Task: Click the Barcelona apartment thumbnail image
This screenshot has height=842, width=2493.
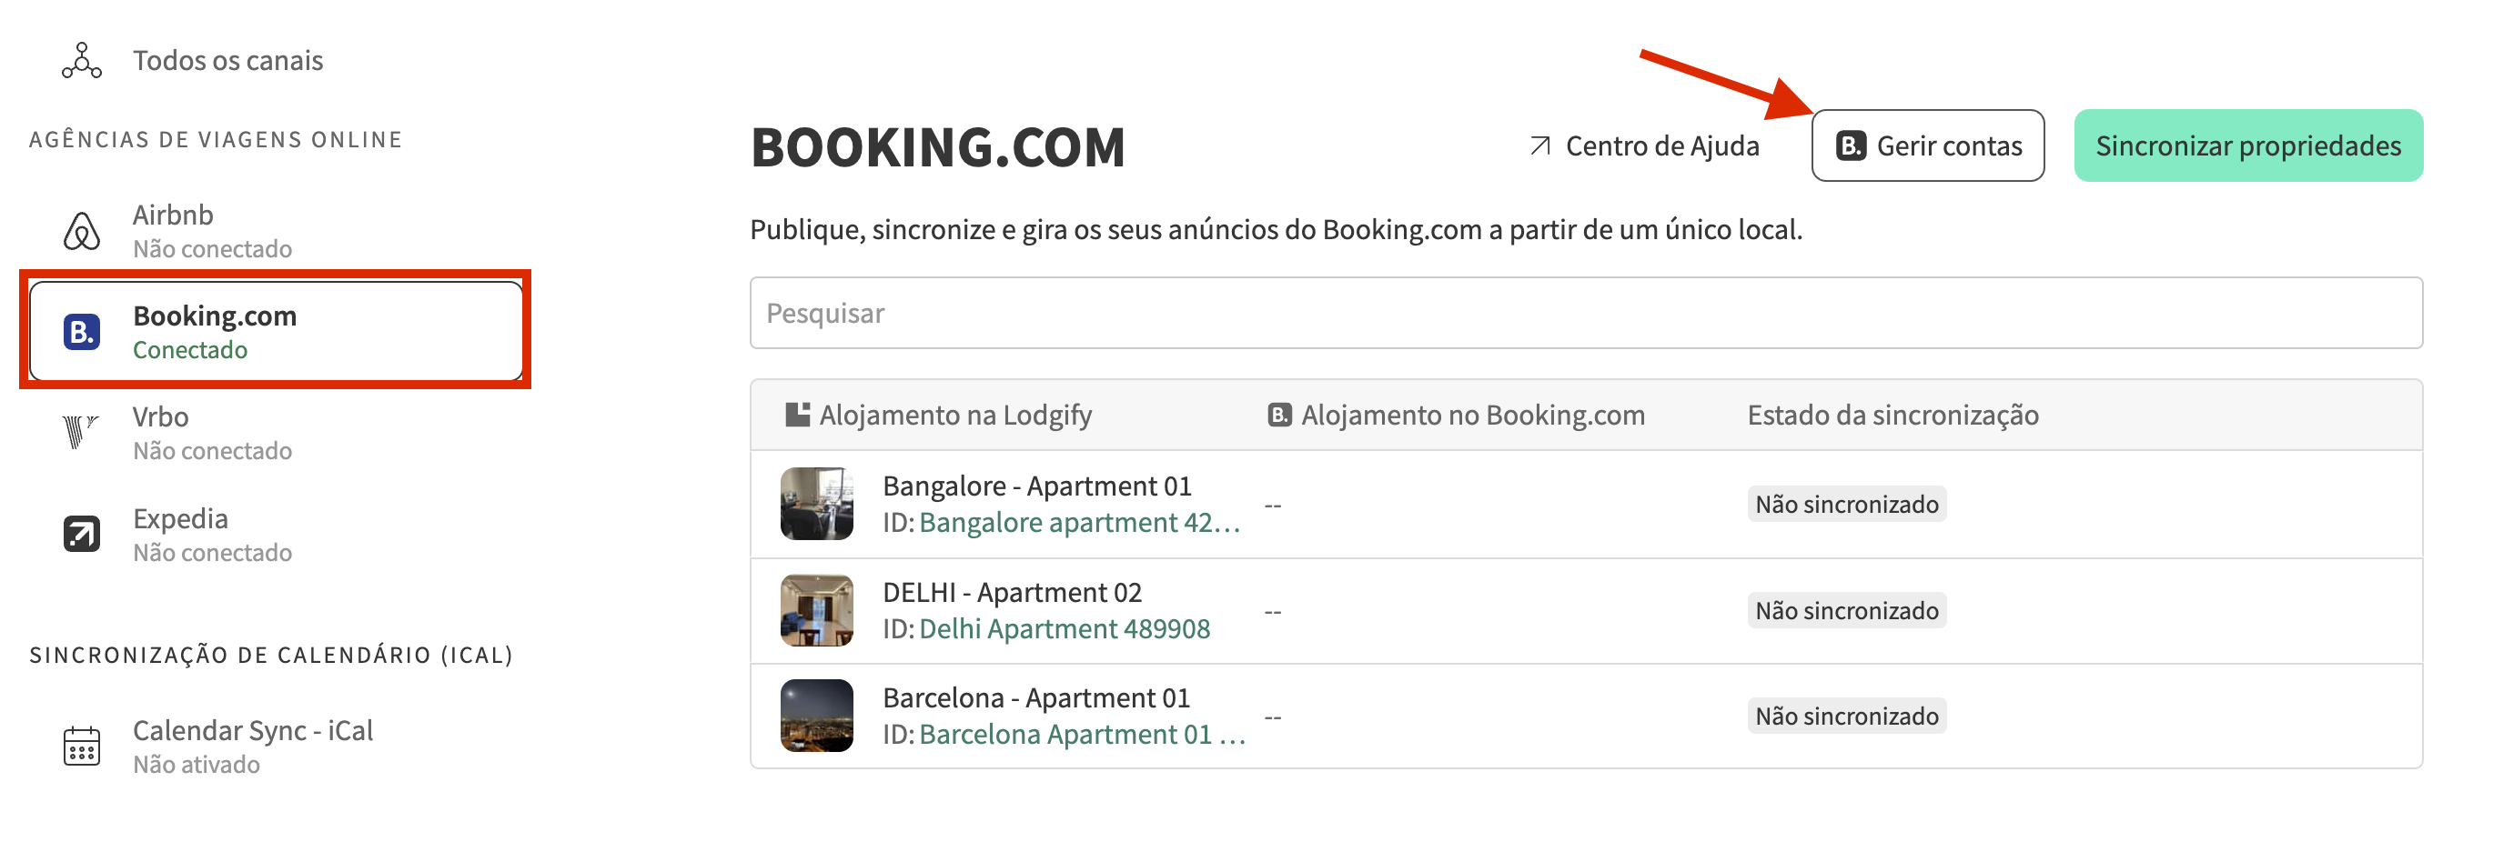Action: (x=817, y=717)
